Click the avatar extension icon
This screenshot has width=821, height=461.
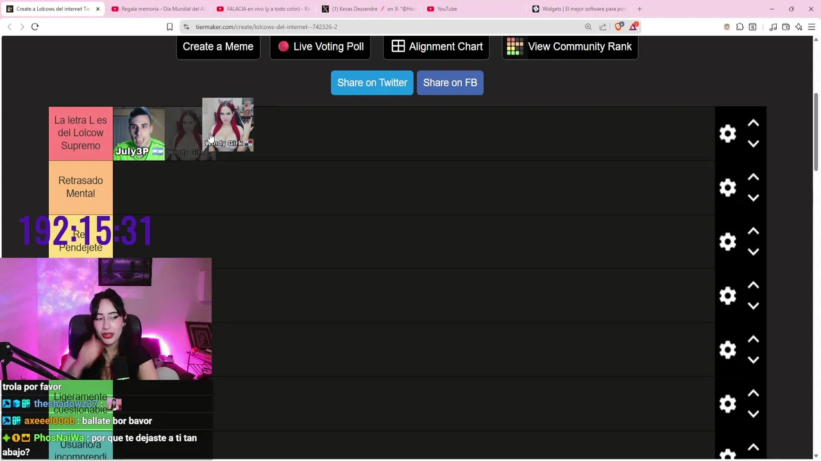[x=727, y=27]
